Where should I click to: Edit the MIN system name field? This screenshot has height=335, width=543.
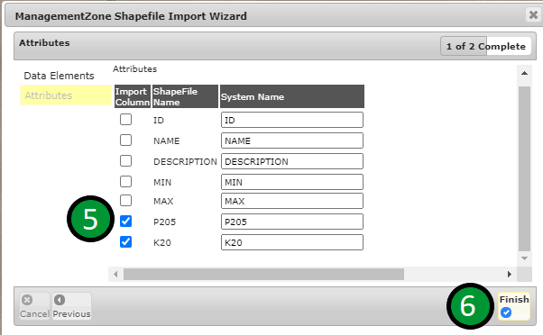[292, 182]
